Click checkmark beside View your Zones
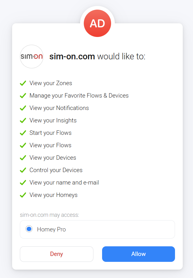The image size is (193, 278). pyautogui.click(x=23, y=83)
